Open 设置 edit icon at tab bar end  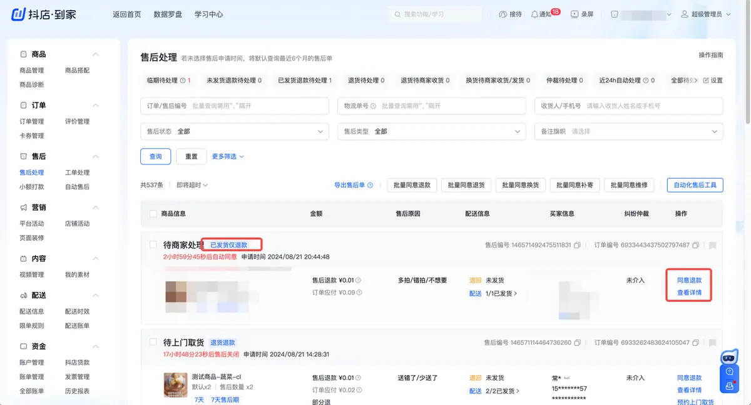tap(706, 81)
